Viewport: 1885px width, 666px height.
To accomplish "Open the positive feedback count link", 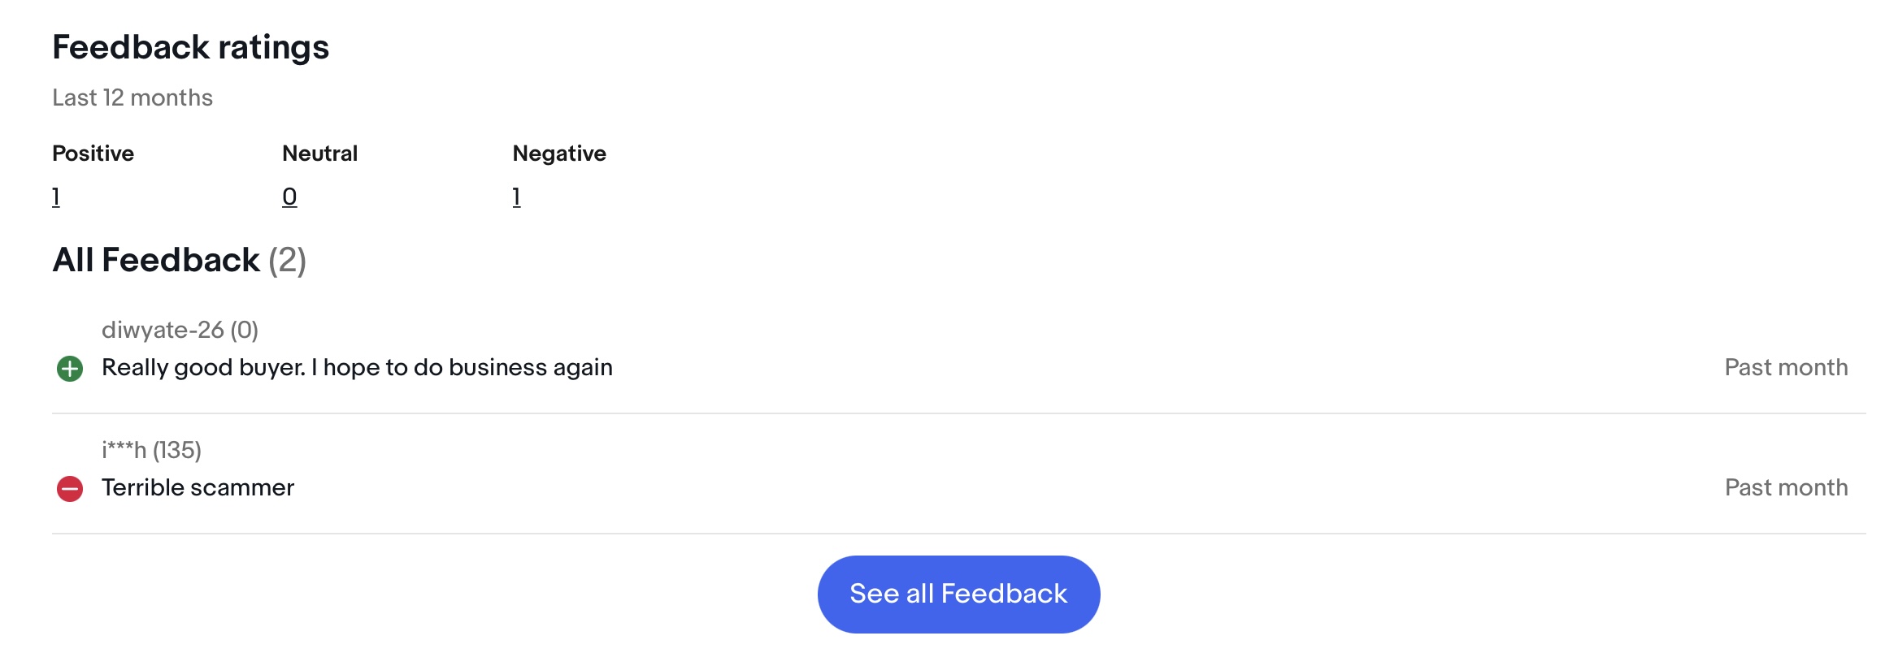I will tap(56, 197).
